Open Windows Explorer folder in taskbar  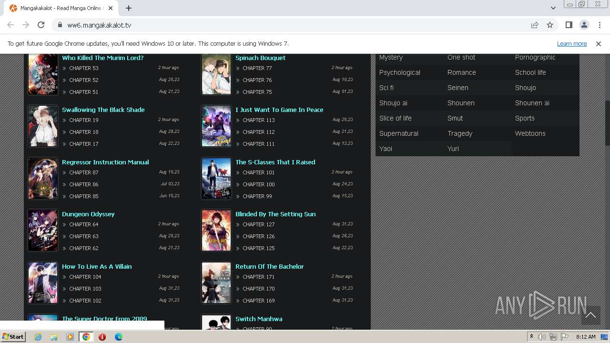click(x=54, y=337)
